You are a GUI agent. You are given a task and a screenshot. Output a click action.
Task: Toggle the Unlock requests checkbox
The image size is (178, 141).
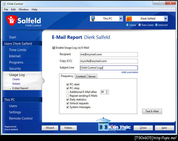(68, 103)
